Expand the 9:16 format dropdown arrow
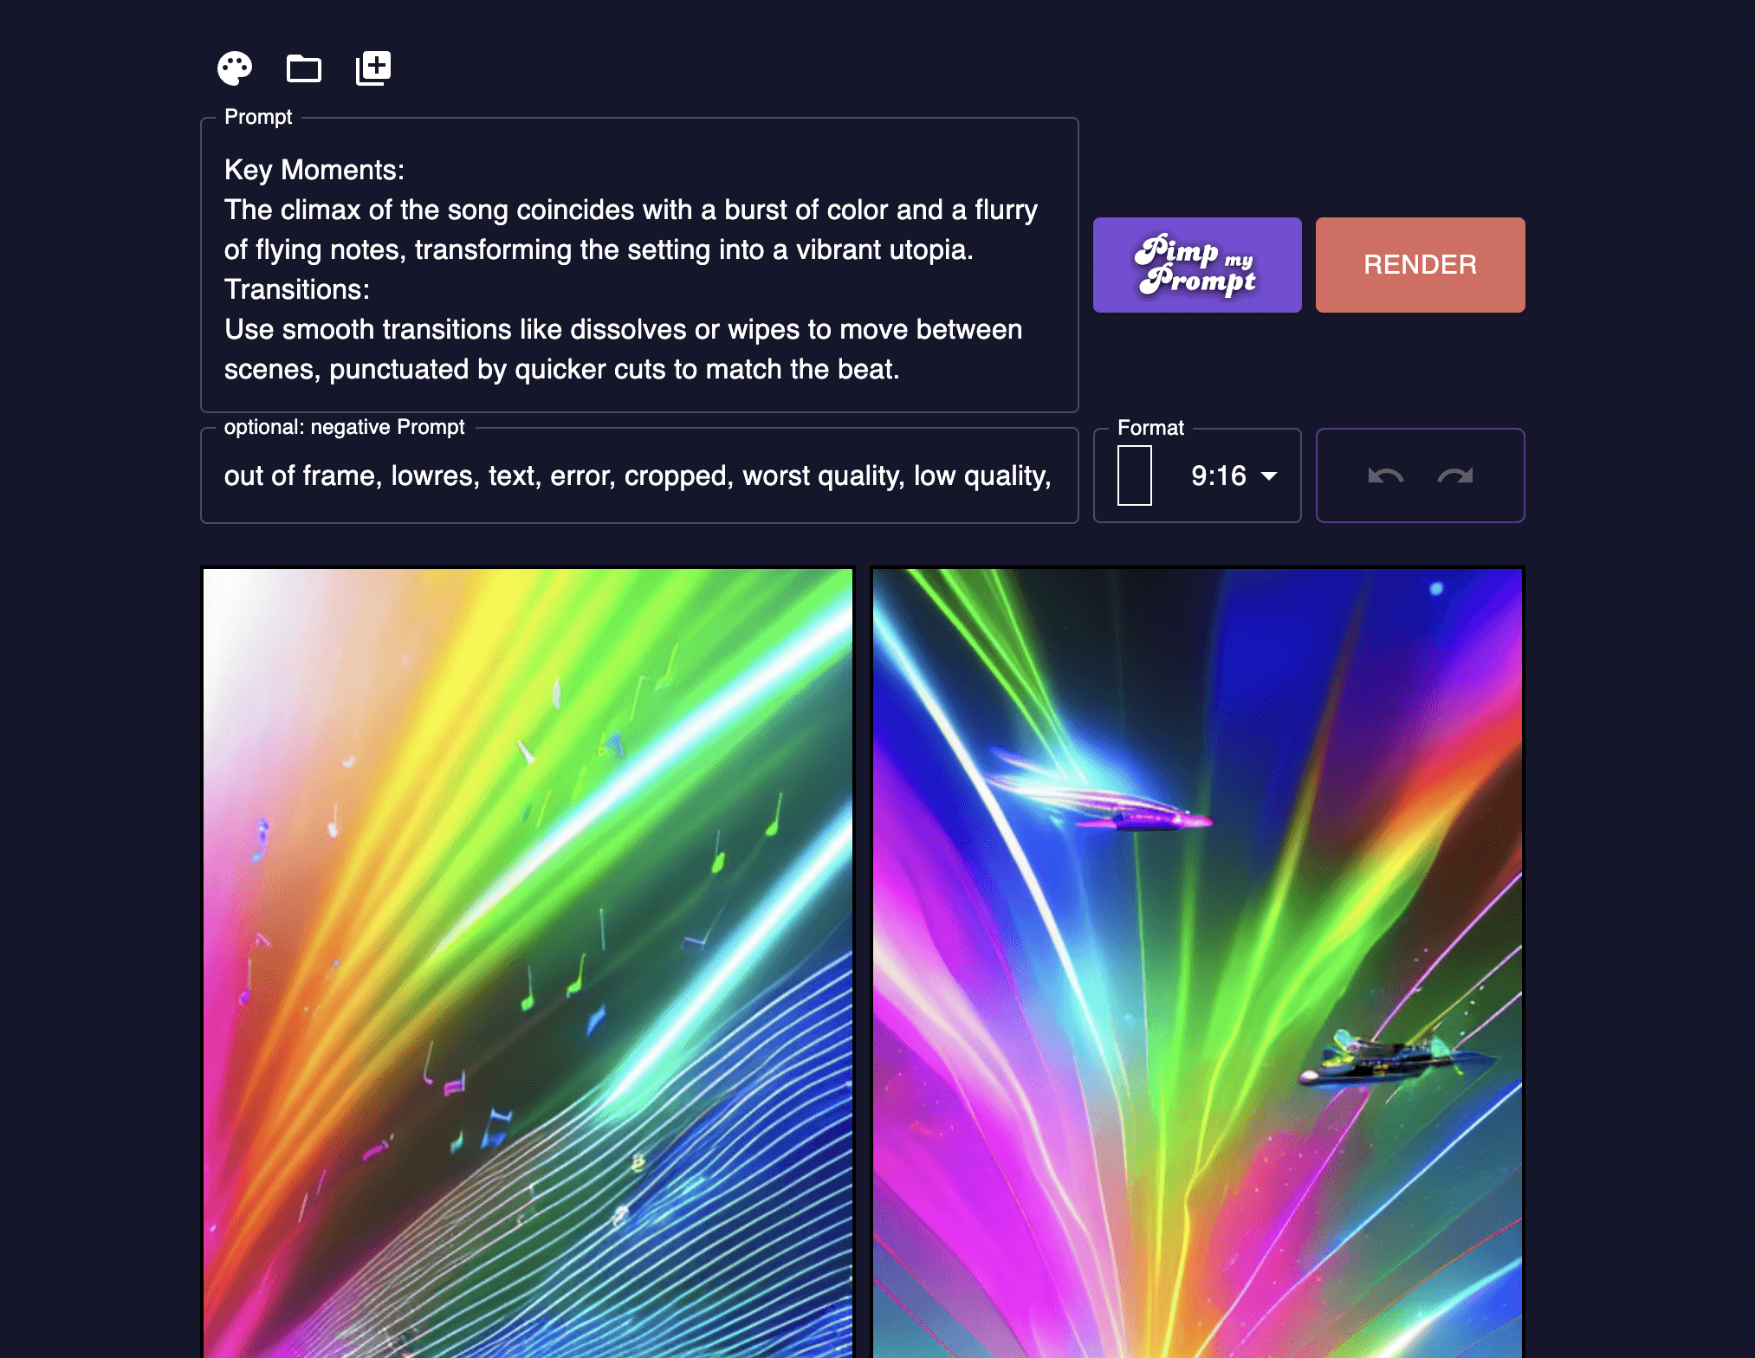The image size is (1755, 1358). click(x=1269, y=475)
